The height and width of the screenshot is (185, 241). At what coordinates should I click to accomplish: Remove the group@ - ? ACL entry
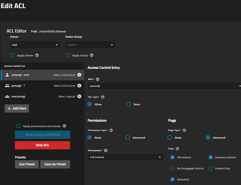click(x=79, y=86)
